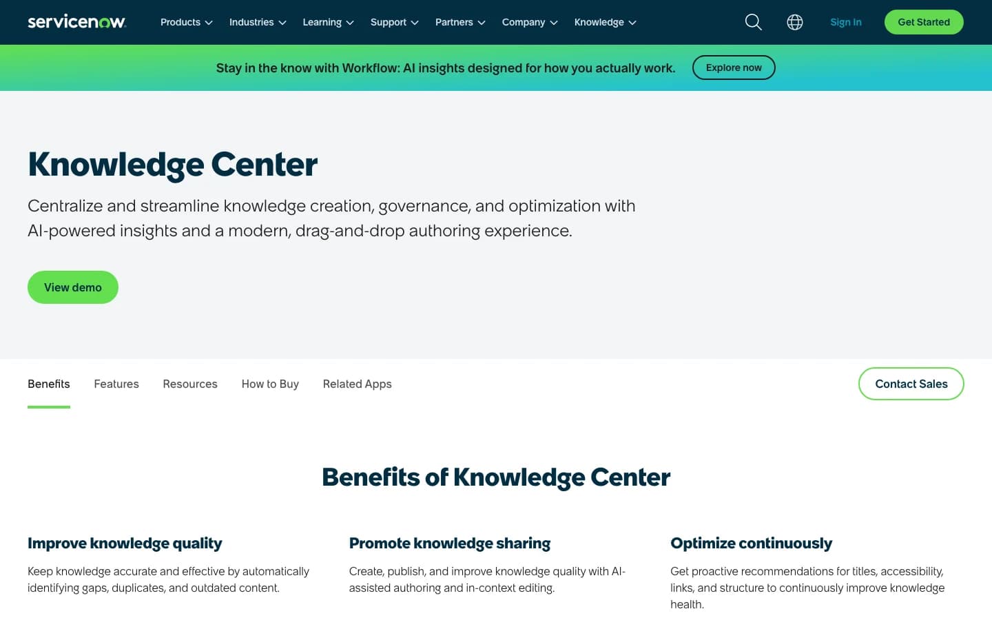Viewport: 992px width, 620px height.
Task: Click the Promote knowledge sharing heading
Action: point(450,544)
